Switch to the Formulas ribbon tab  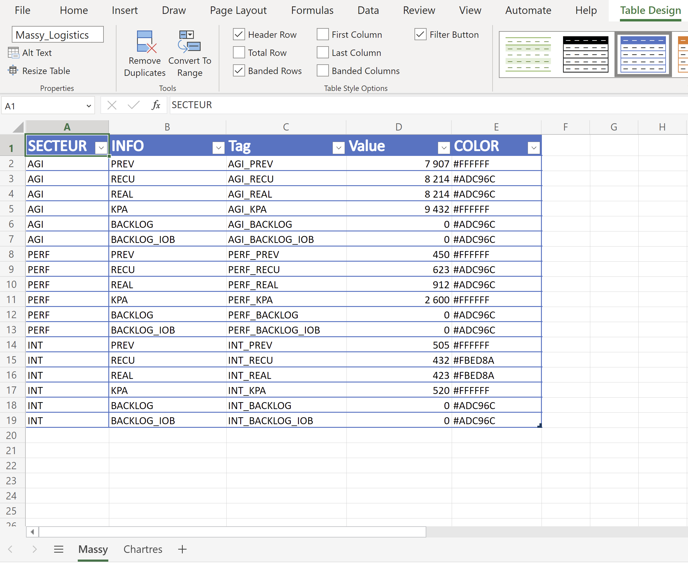click(312, 10)
